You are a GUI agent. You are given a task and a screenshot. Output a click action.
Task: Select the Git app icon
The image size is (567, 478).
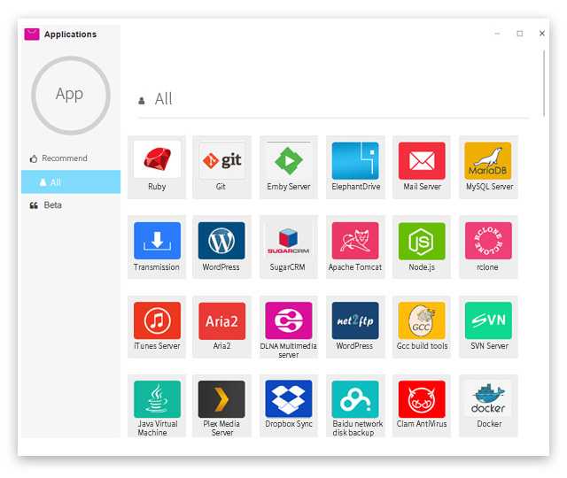pyautogui.click(x=221, y=161)
